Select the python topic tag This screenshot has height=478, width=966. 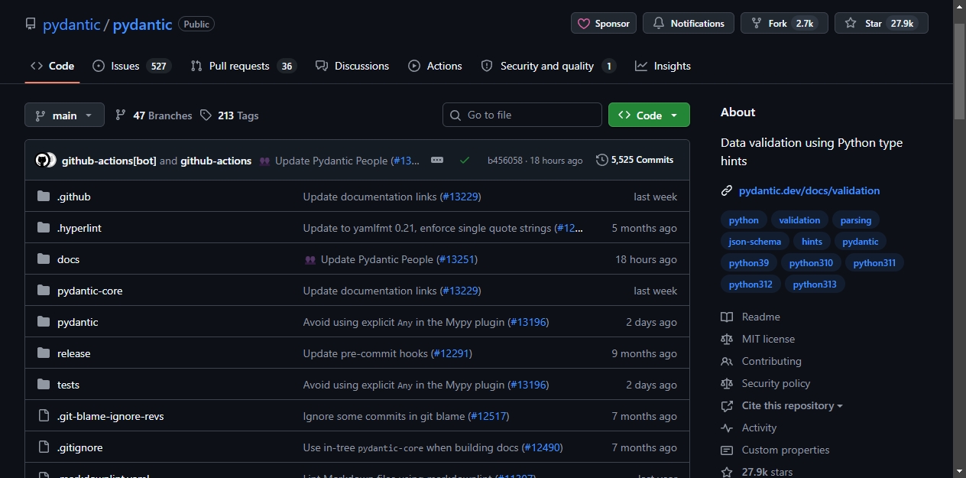744,220
